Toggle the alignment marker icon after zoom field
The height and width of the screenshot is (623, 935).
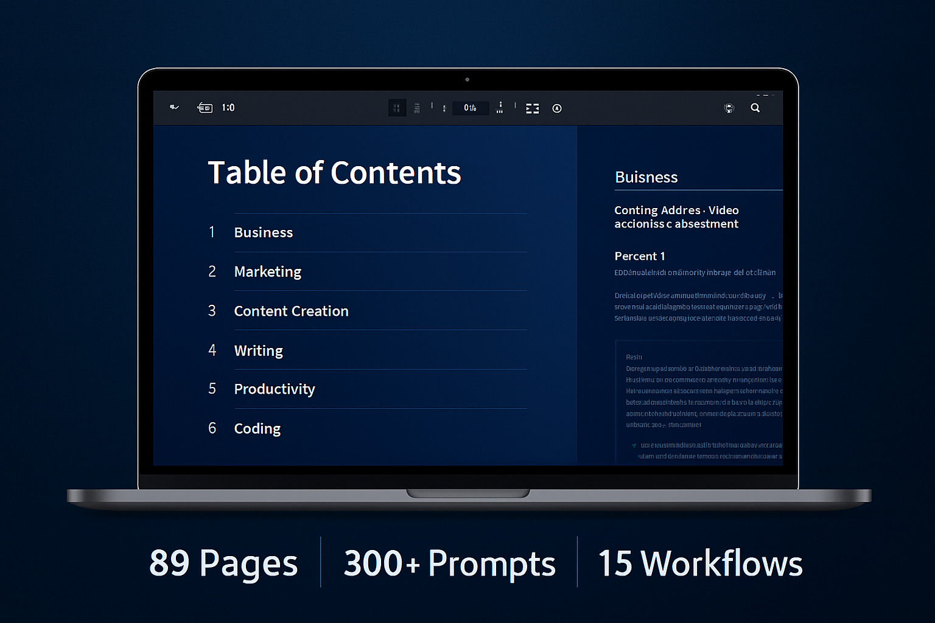[x=500, y=108]
